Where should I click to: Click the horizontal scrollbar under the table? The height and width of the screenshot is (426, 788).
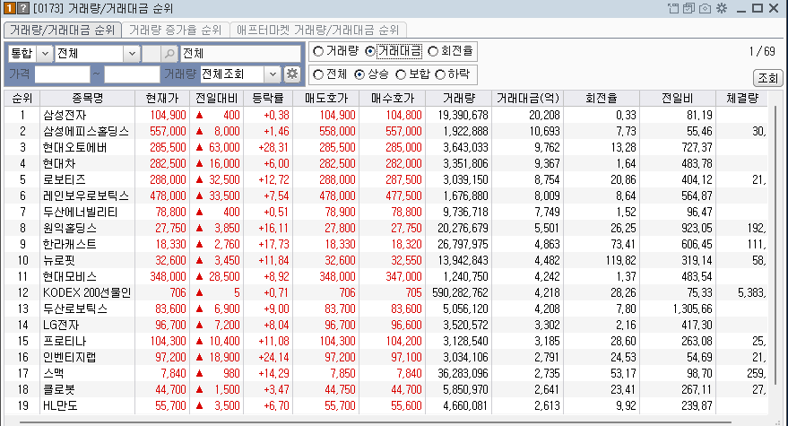click(375, 423)
